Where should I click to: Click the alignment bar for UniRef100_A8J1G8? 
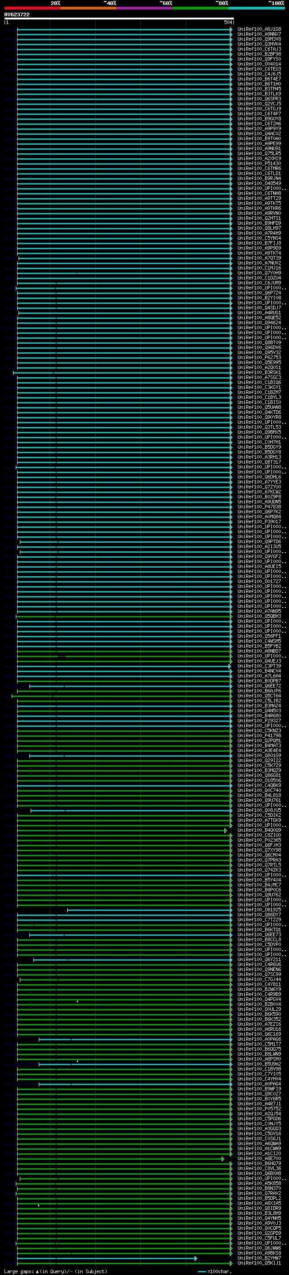(124, 29)
